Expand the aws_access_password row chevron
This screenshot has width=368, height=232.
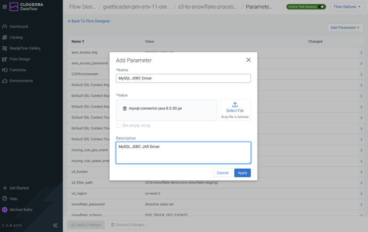coord(361,63)
